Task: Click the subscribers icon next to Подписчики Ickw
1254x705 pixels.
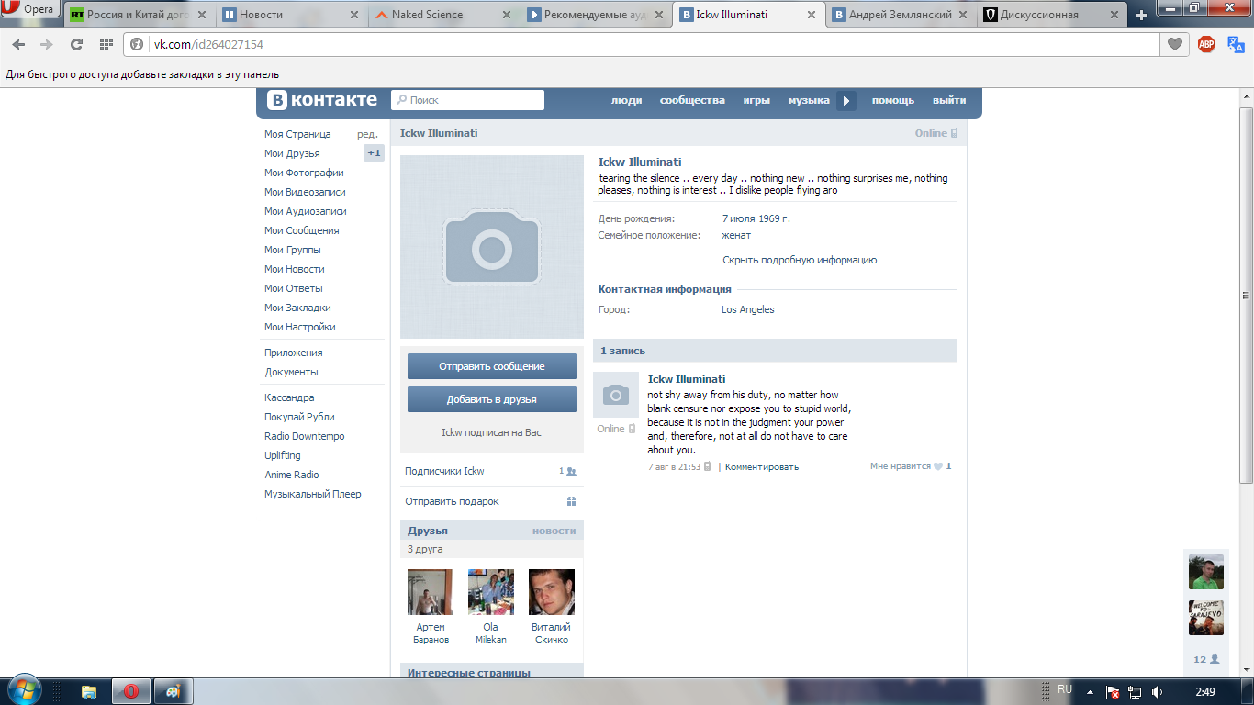Action: click(x=571, y=471)
